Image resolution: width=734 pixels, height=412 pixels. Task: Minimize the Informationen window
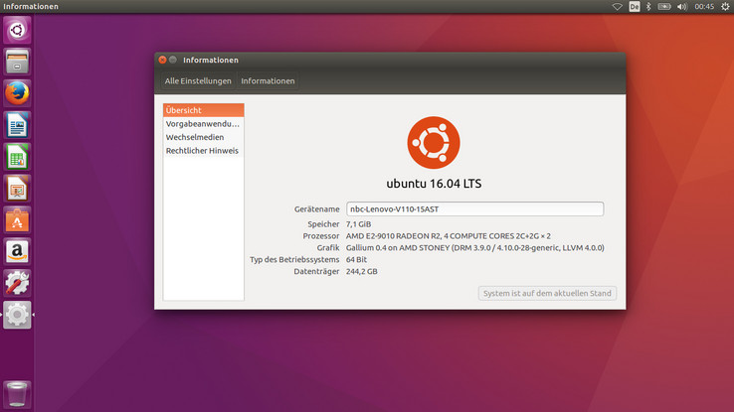pyautogui.click(x=173, y=60)
